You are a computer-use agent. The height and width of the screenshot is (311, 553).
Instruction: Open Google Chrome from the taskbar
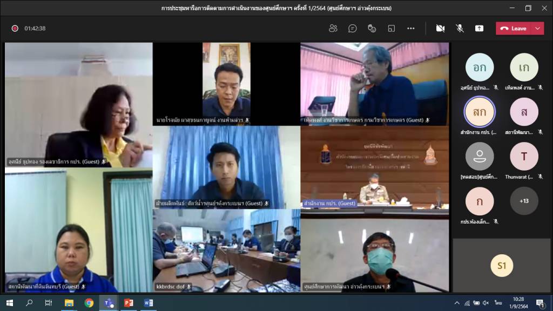pos(89,303)
